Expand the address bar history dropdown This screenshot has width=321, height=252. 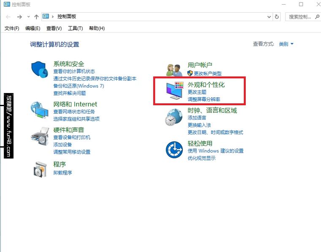tap(269, 17)
